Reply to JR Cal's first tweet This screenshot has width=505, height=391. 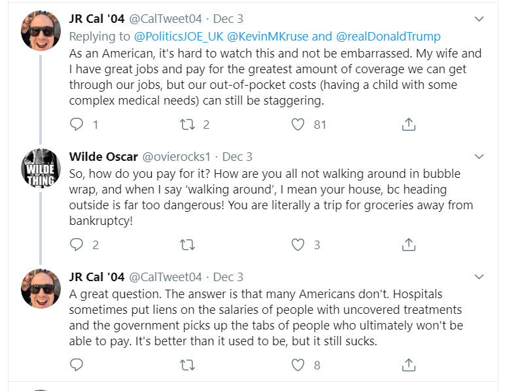click(x=77, y=124)
